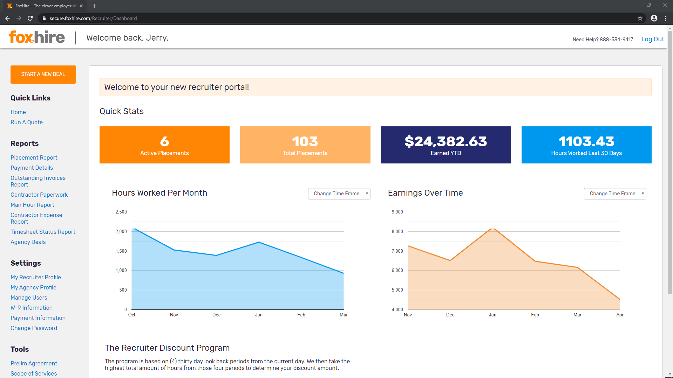Click the browser back arrow icon
Viewport: 673px width, 378px height.
click(x=7, y=18)
